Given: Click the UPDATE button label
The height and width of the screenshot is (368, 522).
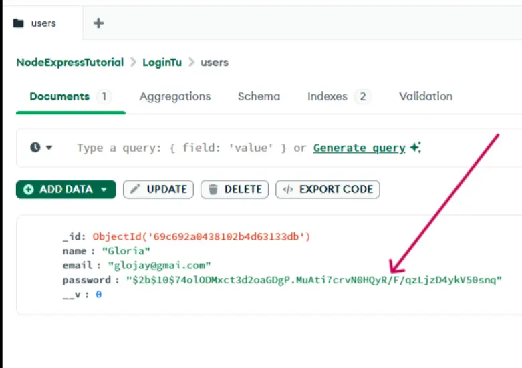Looking at the screenshot, I should pyautogui.click(x=167, y=189).
